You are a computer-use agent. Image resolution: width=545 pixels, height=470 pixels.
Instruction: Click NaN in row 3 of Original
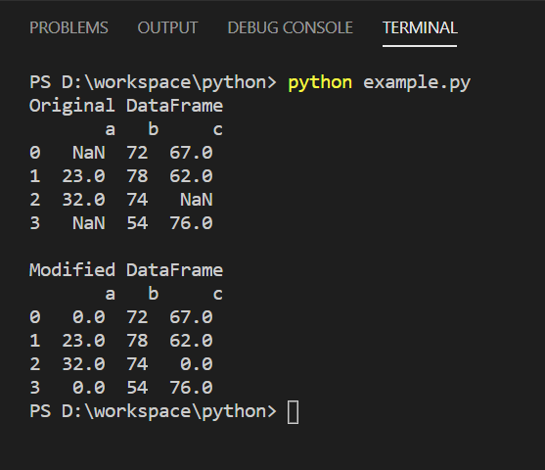(x=89, y=223)
